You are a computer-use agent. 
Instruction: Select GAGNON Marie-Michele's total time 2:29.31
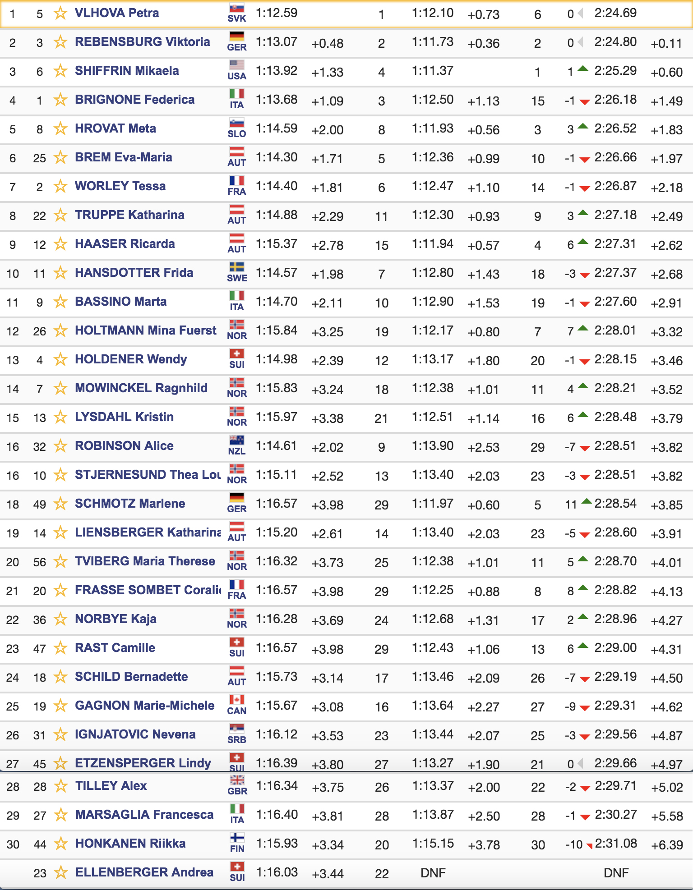tap(615, 705)
